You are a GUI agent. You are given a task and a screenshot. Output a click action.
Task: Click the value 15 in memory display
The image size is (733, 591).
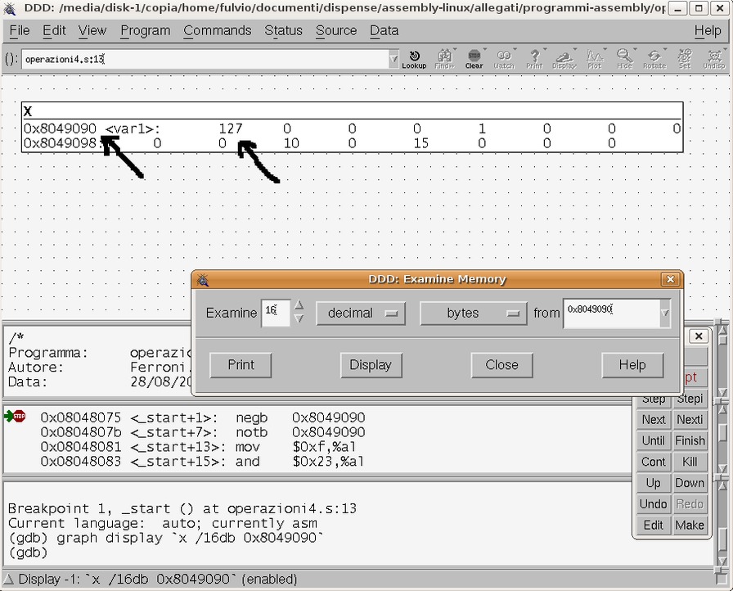[420, 143]
